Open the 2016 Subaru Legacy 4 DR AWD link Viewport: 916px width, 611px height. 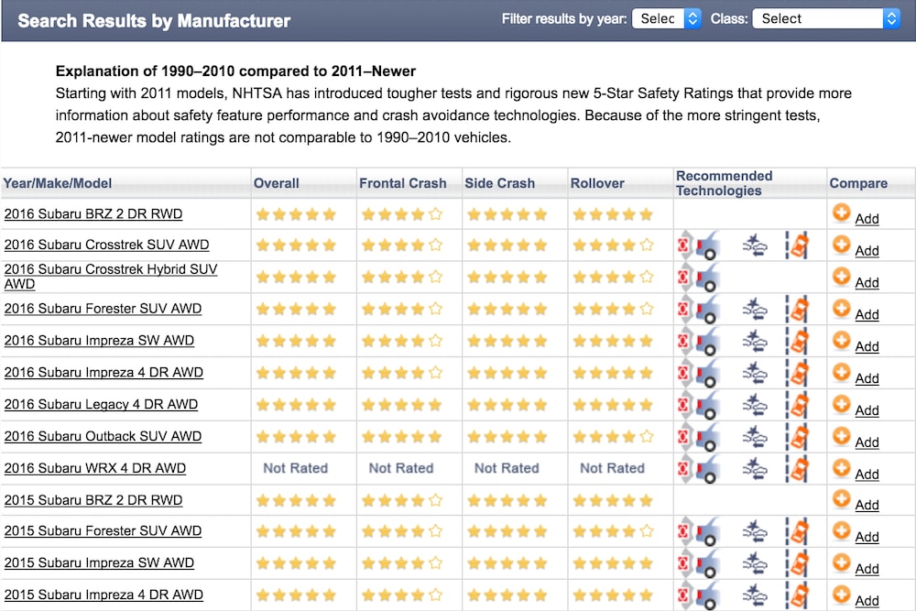click(101, 404)
